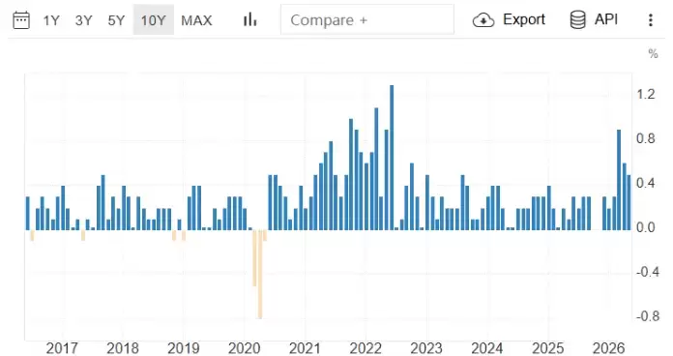Switch to the 5Y time range

pos(116,20)
